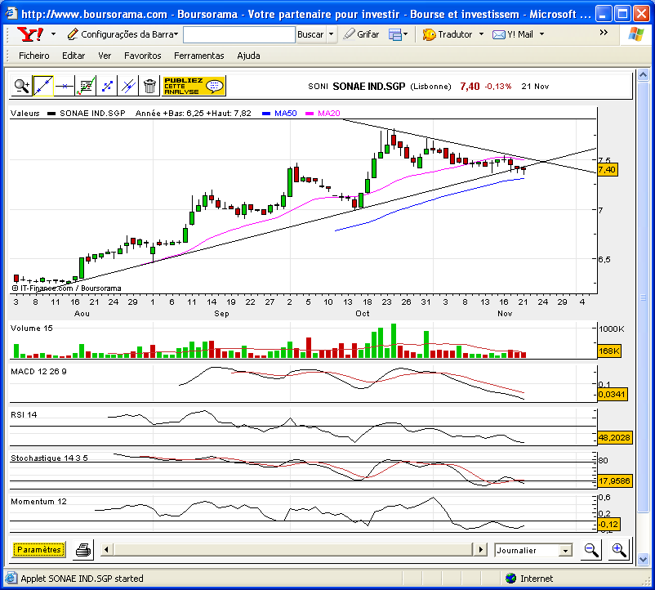Open the Ajuda menu
The width and height of the screenshot is (655, 590).
(248, 56)
